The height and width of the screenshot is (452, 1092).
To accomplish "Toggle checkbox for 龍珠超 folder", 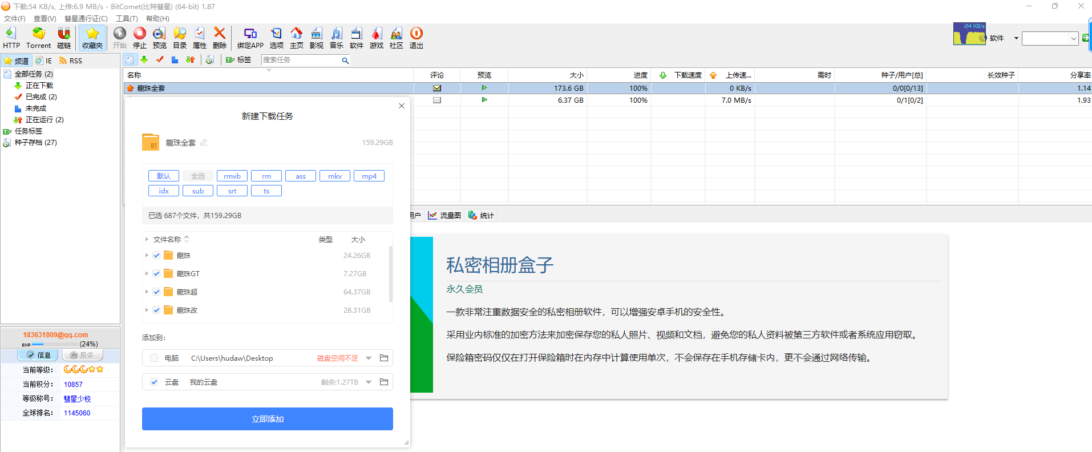I will point(156,292).
